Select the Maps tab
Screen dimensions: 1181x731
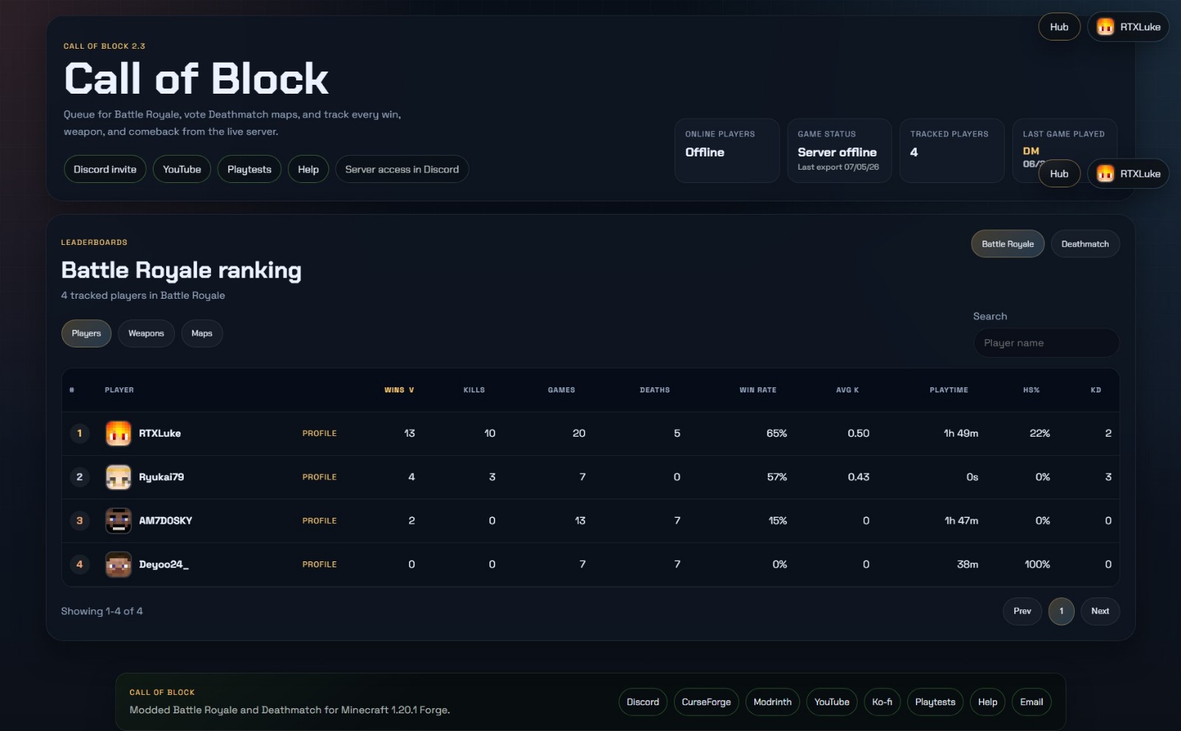click(202, 333)
